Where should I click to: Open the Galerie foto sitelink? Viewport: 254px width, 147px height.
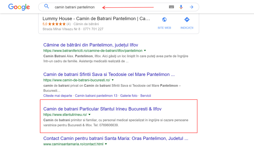(x=129, y=96)
